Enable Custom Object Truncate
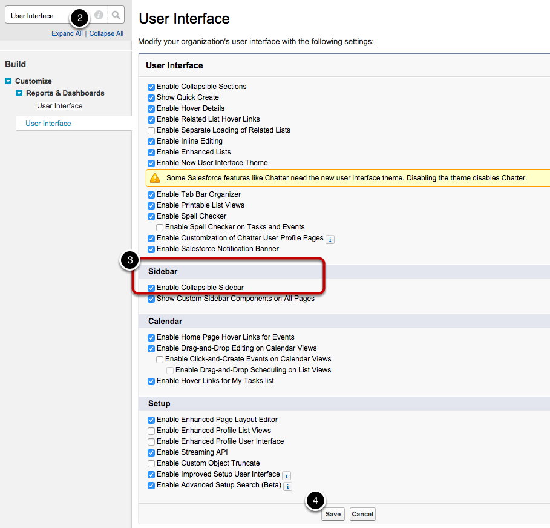Image resolution: width=550 pixels, height=528 pixels. [151, 463]
